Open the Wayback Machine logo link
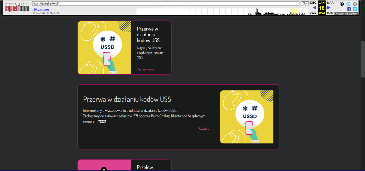Image resolution: width=365 pixels, height=171 pixels. tap(17, 7)
